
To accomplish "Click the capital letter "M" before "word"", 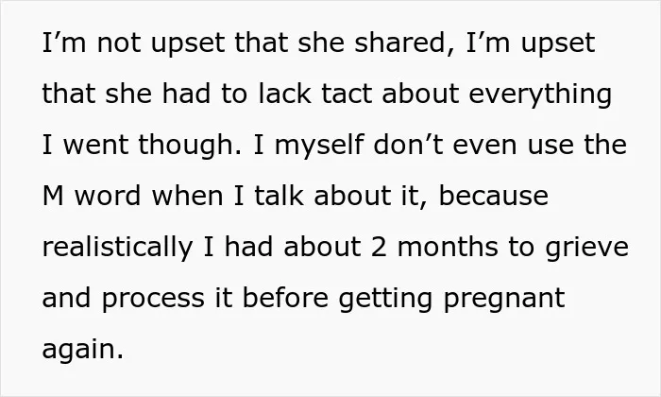I will (x=53, y=196).
